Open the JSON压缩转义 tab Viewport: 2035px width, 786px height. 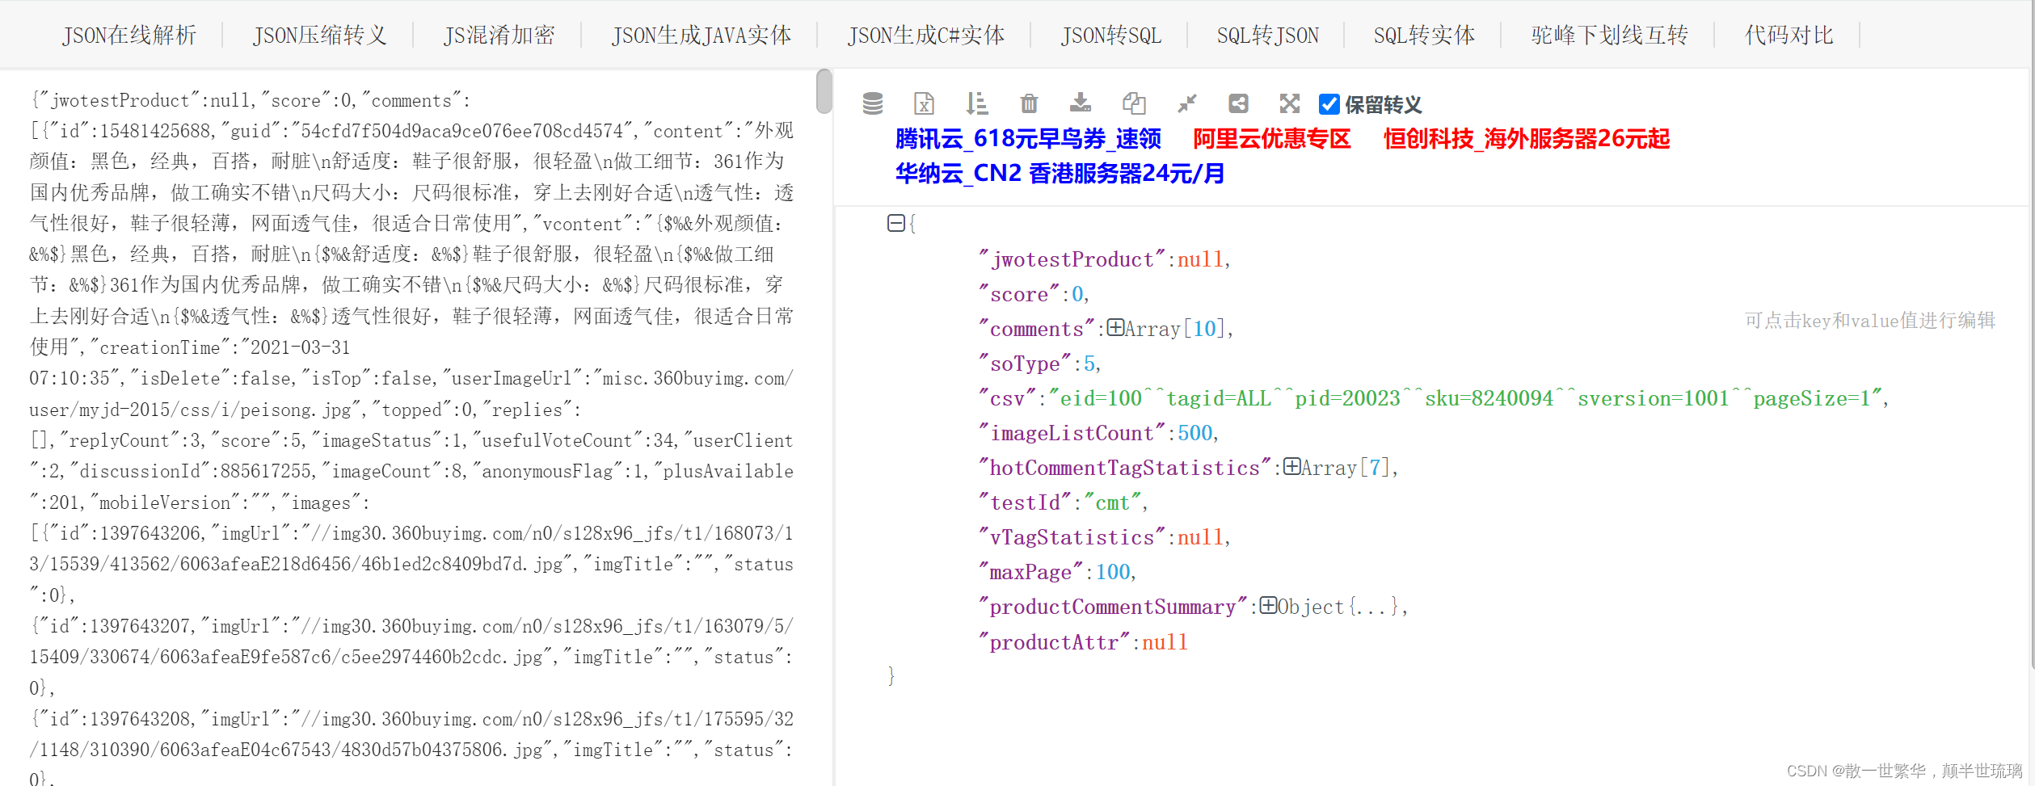320,35
